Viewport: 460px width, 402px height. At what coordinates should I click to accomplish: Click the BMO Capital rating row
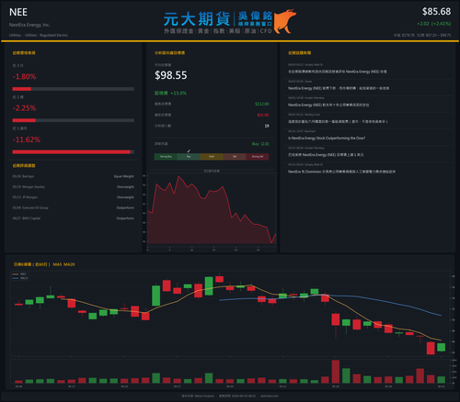74,218
